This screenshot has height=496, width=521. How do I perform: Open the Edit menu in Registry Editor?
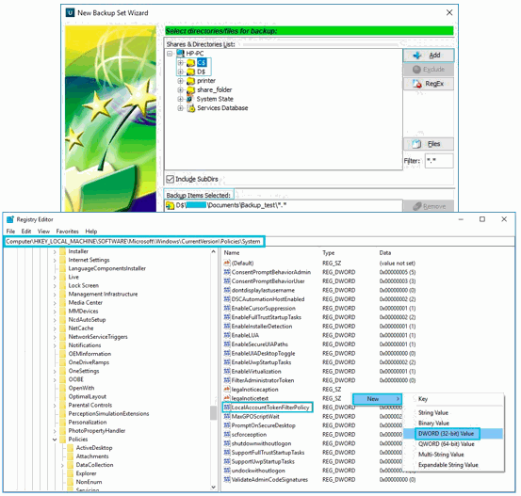(26, 232)
